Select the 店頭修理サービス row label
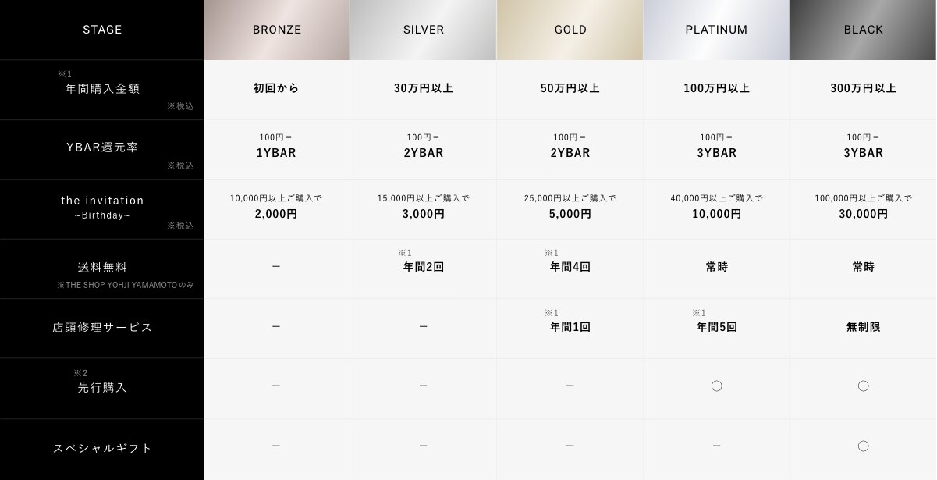This screenshot has width=937, height=480. [x=102, y=327]
